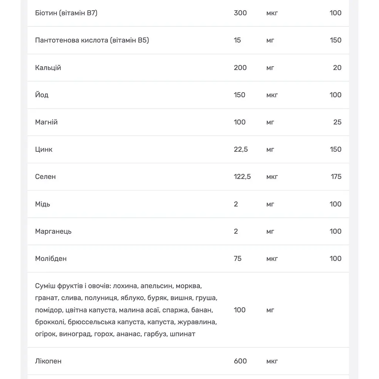Click the Селен ingredient name
379x379 pixels.
[x=45, y=177]
